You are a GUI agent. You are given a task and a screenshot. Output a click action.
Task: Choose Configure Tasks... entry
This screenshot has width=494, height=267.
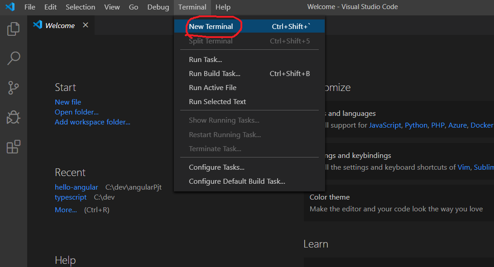click(x=249, y=167)
